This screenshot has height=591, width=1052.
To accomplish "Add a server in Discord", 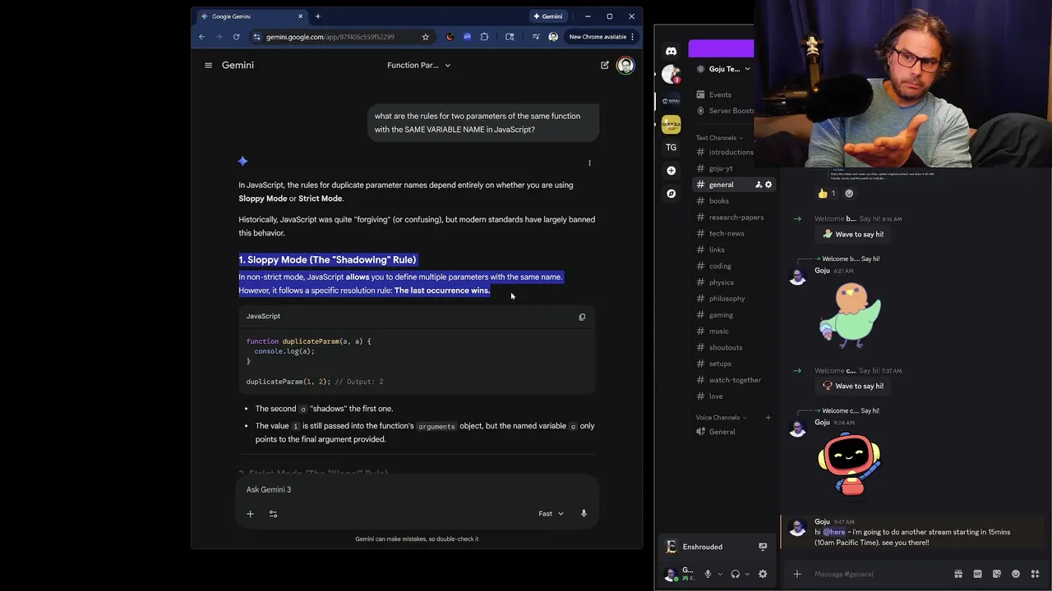I will (671, 171).
